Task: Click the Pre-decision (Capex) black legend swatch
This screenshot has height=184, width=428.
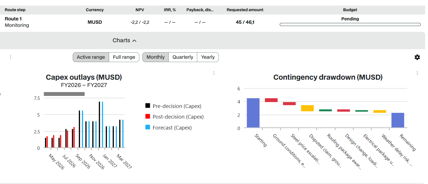Action: [x=148, y=106]
